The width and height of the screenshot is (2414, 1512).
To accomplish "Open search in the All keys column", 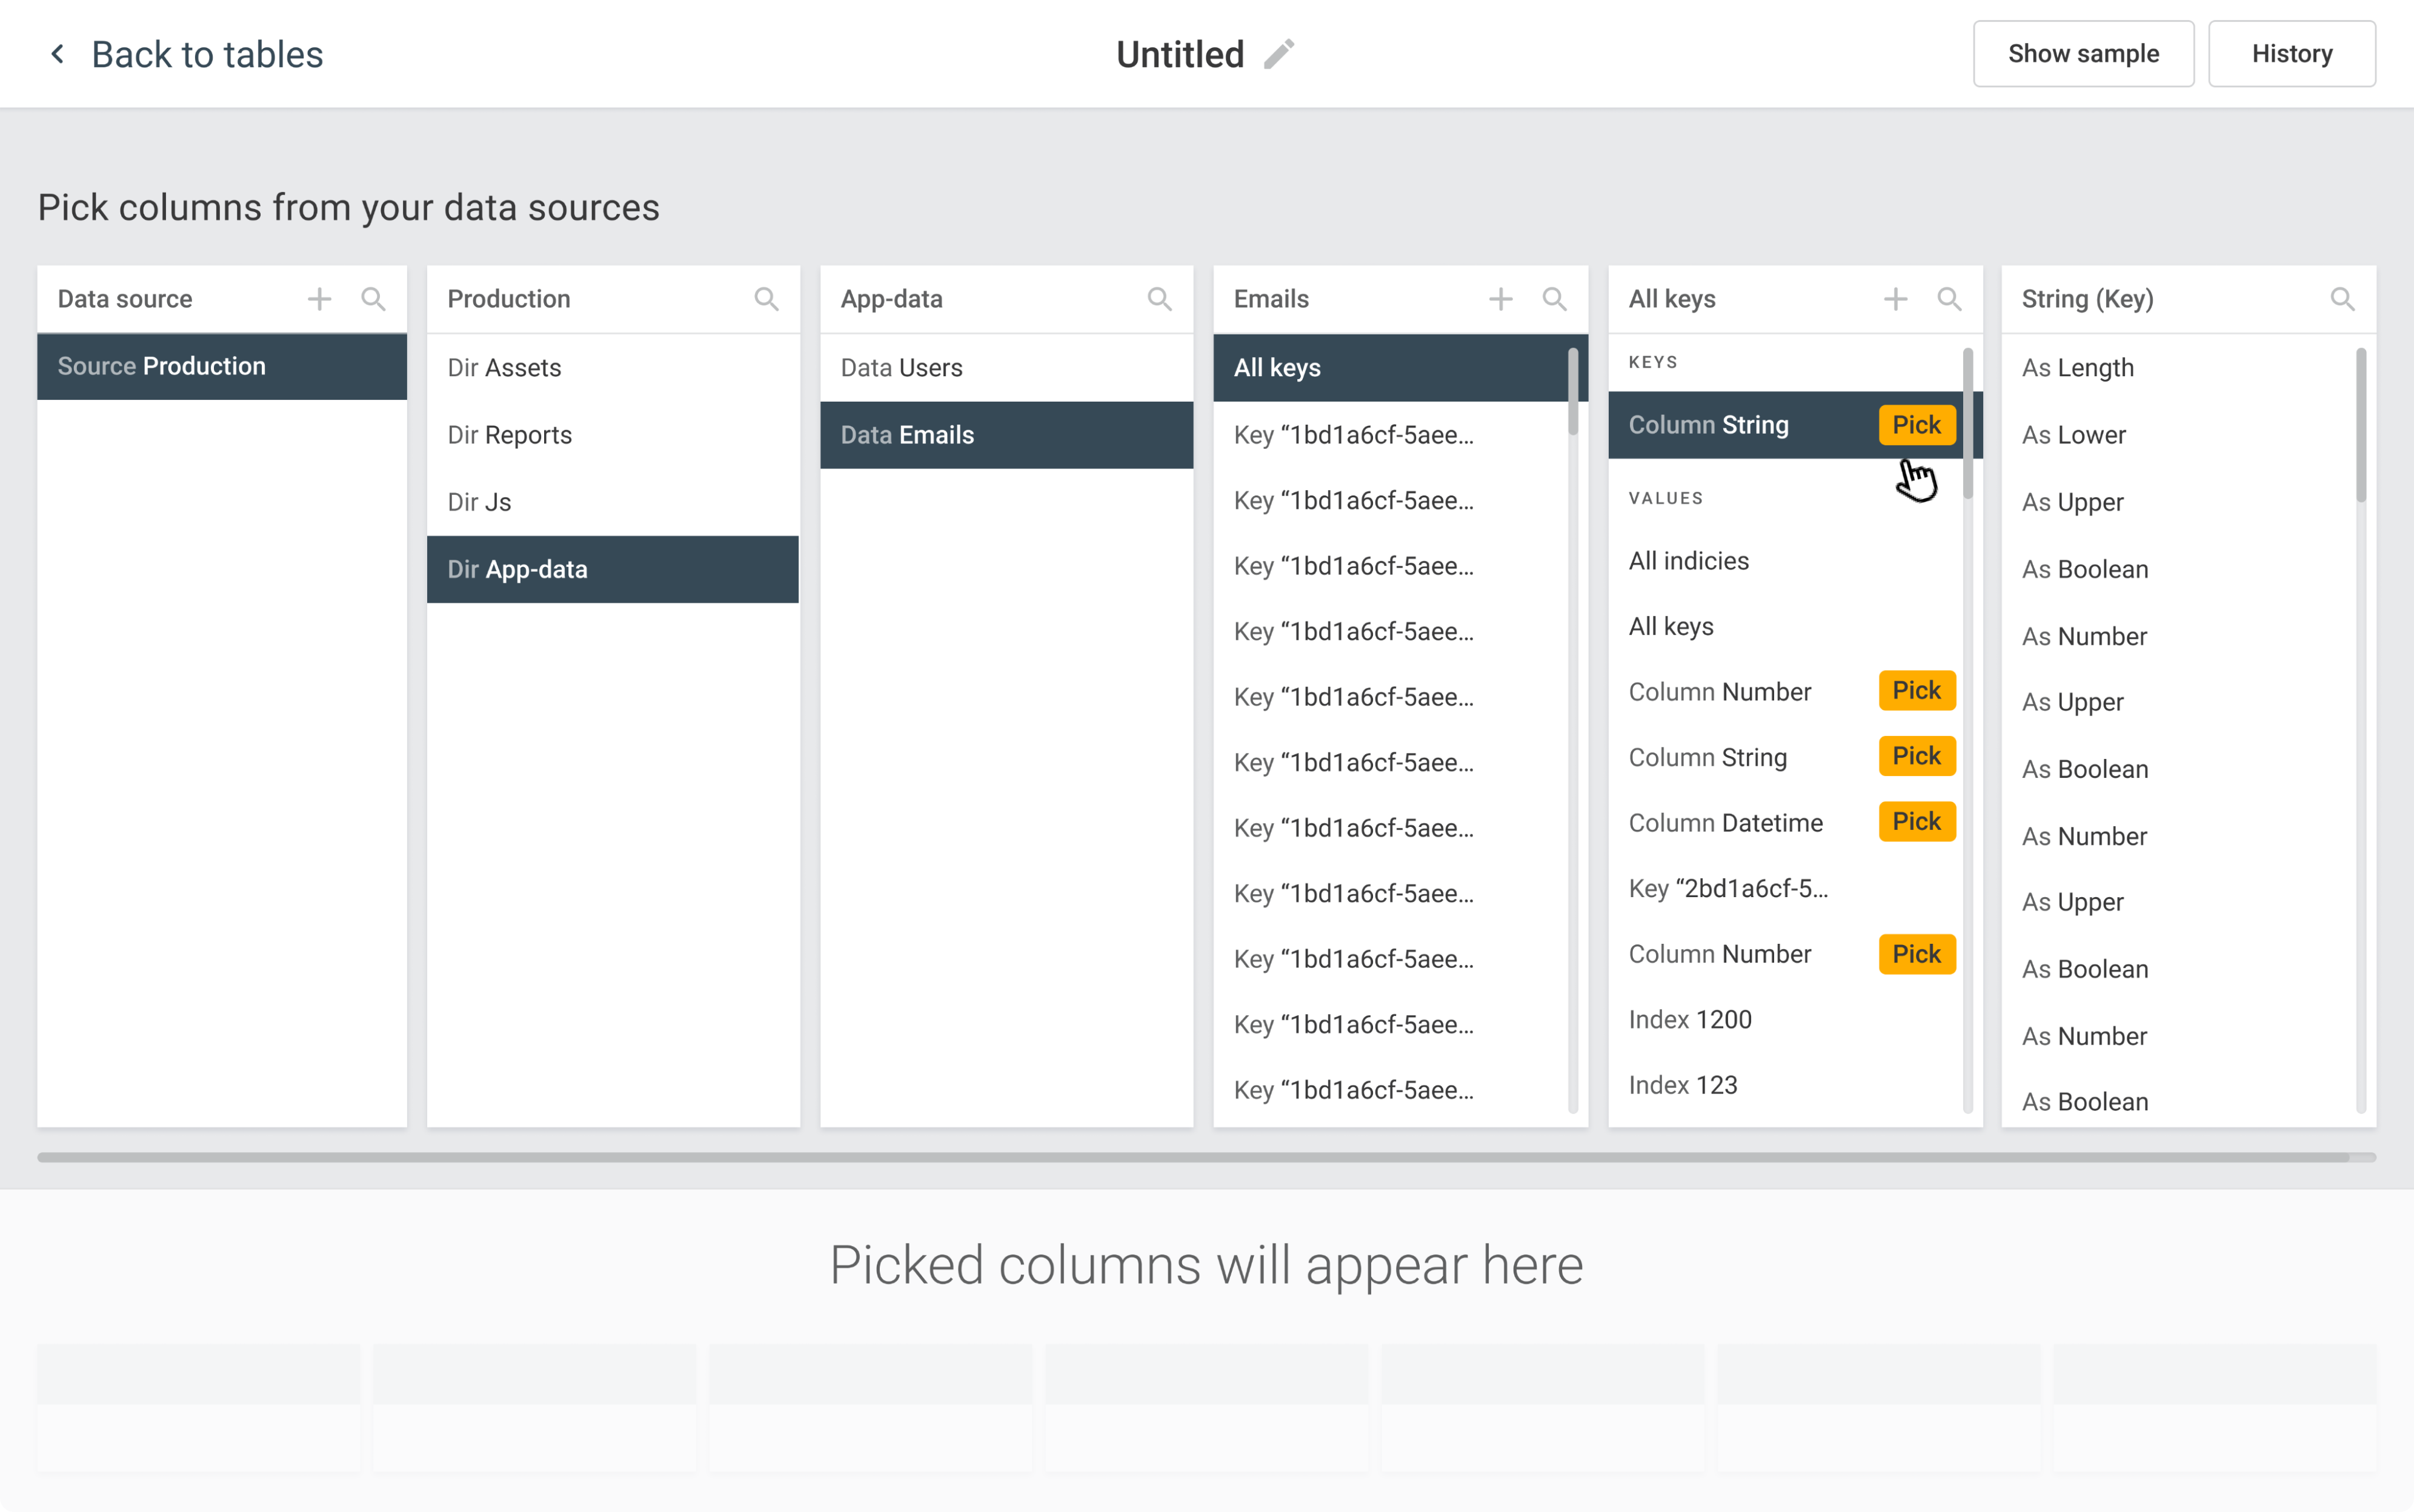I will (1948, 299).
